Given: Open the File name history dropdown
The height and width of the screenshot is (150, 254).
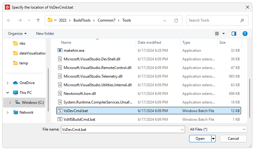Looking at the screenshot, I should 182,129.
